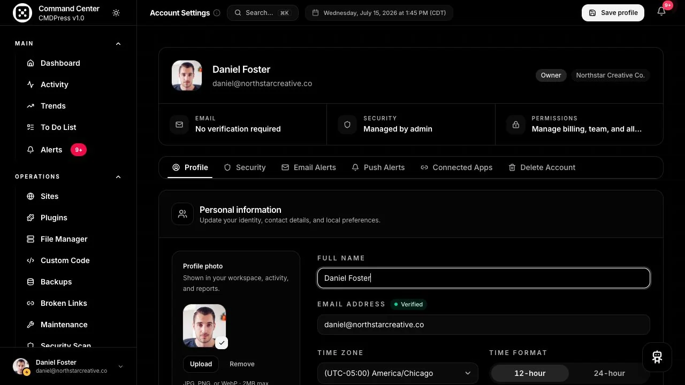Screen dimensions: 685x385
Task: Click the checkmark badge on profile photo
Action: click(222, 343)
